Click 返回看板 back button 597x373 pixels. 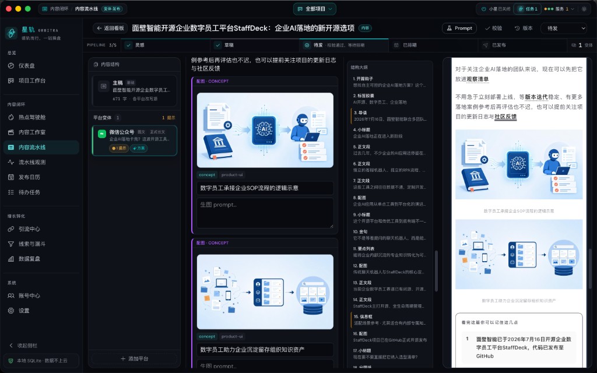tap(110, 28)
